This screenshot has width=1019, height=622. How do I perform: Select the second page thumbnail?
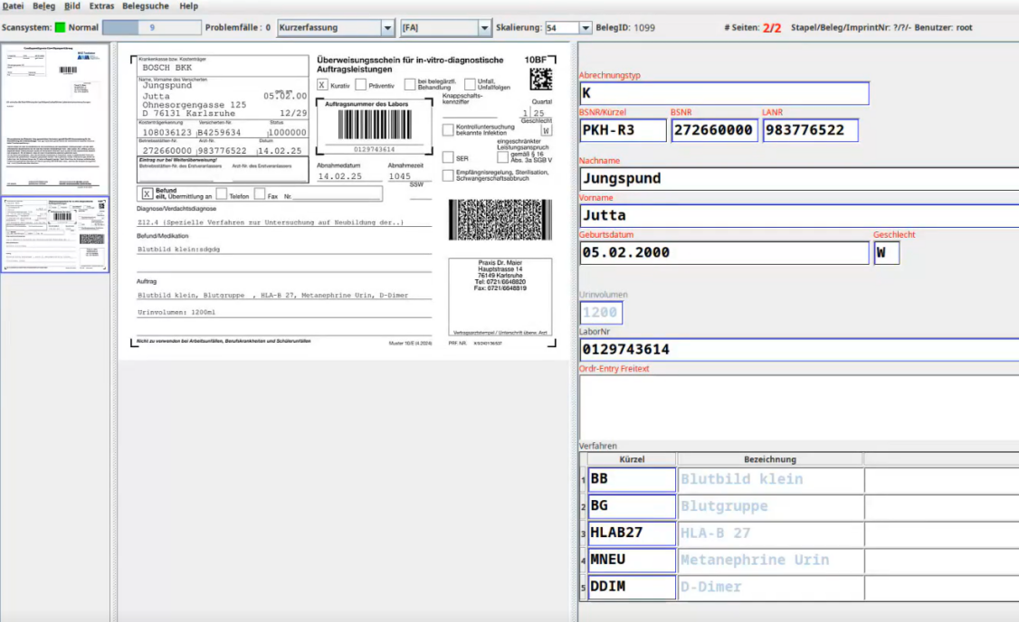[x=55, y=234]
